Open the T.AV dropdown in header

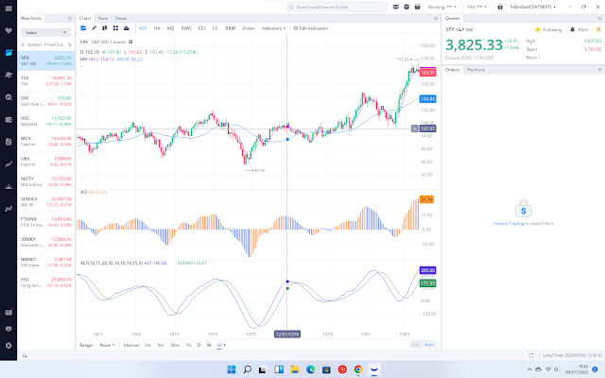tap(476, 7)
